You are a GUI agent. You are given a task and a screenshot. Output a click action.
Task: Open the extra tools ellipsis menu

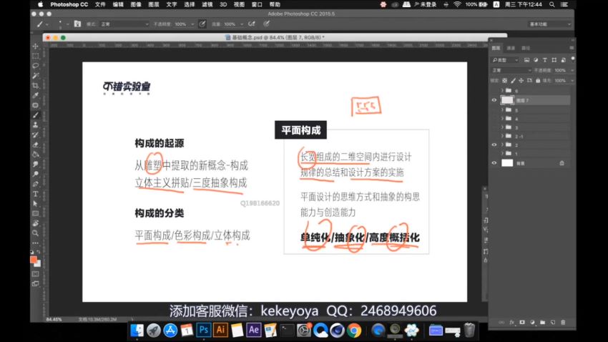tap(35, 243)
